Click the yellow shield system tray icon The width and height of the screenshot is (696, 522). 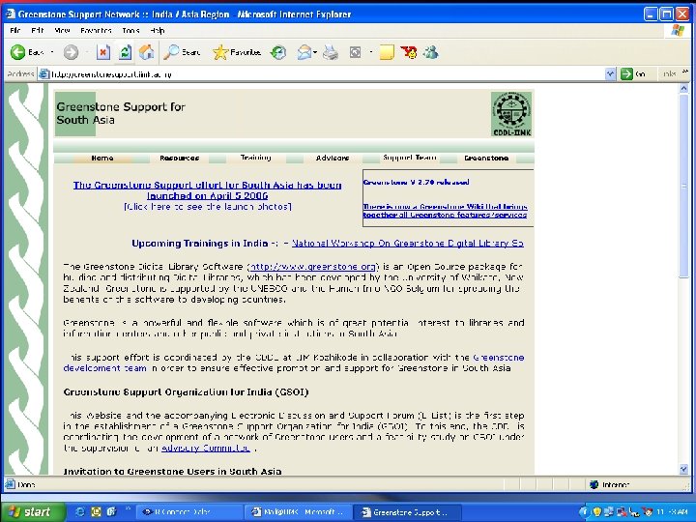[x=597, y=511]
